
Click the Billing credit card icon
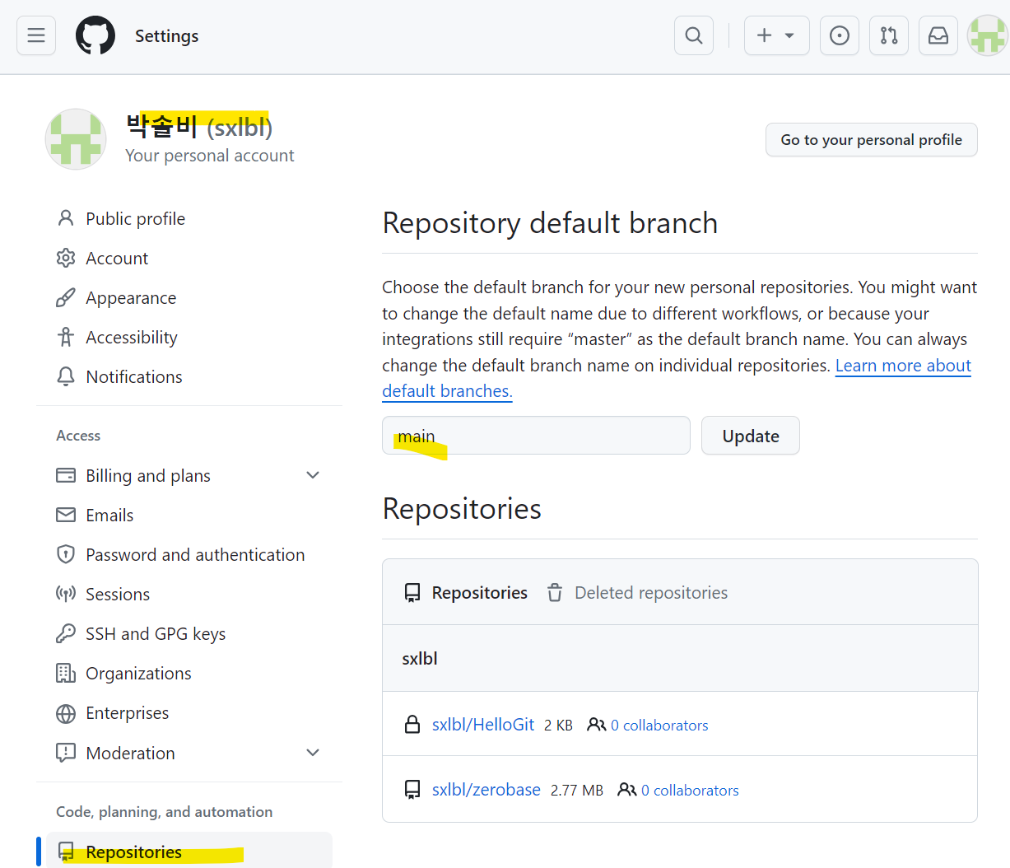(x=66, y=475)
